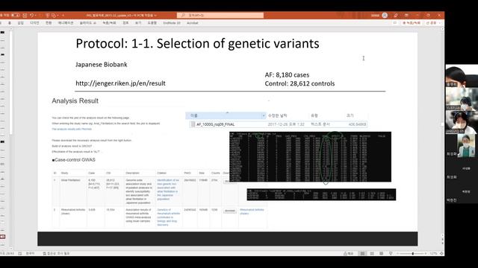The width and height of the screenshot is (478, 268).
Task: Click the Rheumatoid Arthritis citation link in table
Action: (168, 217)
